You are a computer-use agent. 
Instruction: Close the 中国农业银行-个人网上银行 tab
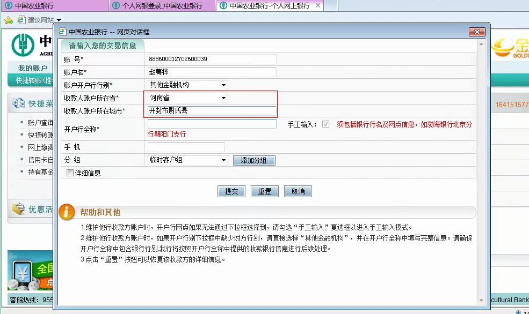[317, 6]
